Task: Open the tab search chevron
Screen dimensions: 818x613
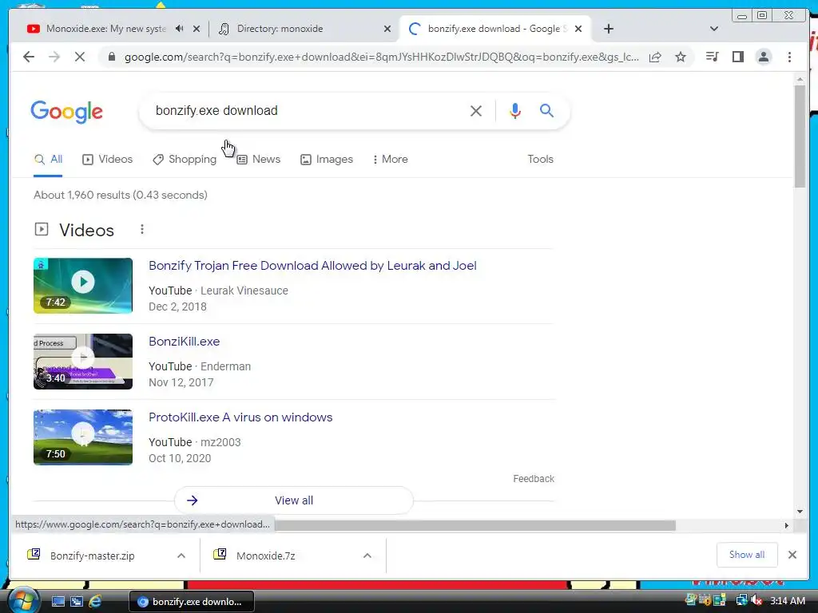Action: point(714,29)
